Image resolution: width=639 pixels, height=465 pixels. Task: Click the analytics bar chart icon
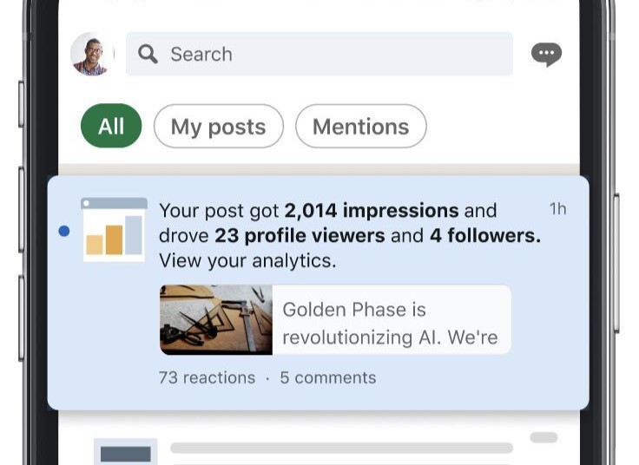pyautogui.click(x=114, y=230)
